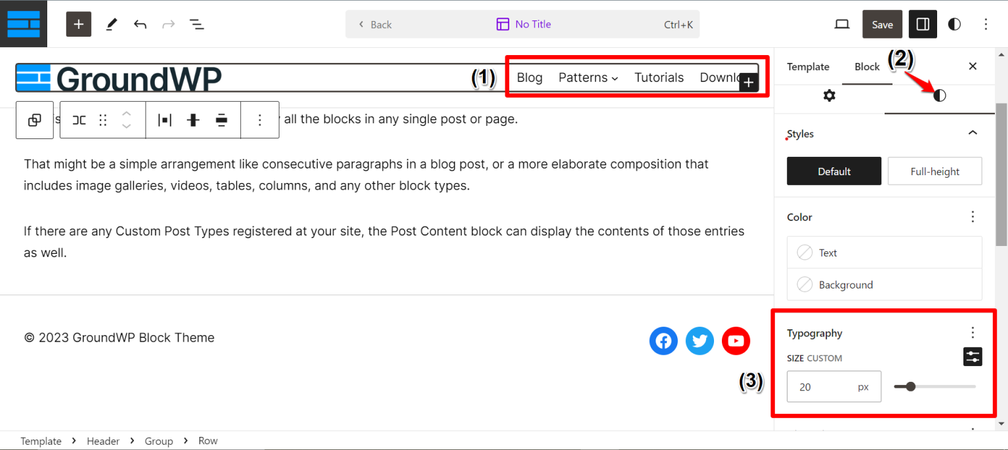This screenshot has height=450, width=1008.
Task: Toggle the view mode with the monitor icon
Action: click(x=842, y=24)
